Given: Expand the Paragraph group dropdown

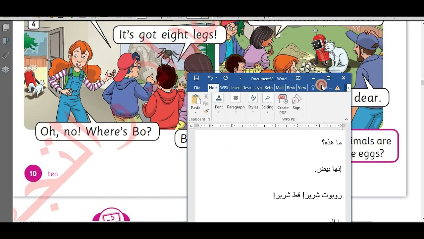Looking at the screenshot, I should [236, 104].
